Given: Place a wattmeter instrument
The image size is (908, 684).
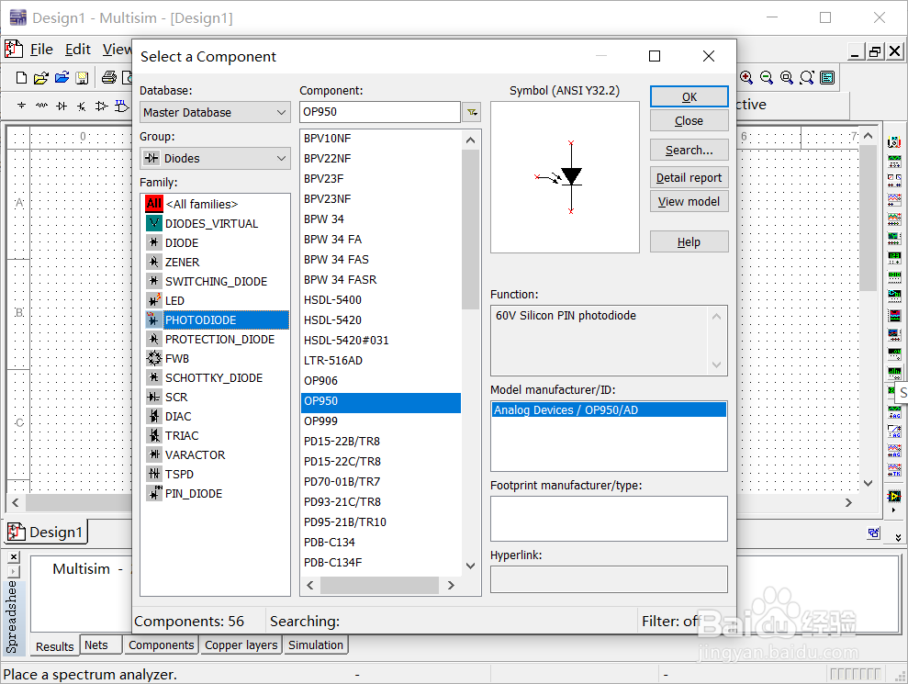Looking at the screenshot, I should [894, 180].
